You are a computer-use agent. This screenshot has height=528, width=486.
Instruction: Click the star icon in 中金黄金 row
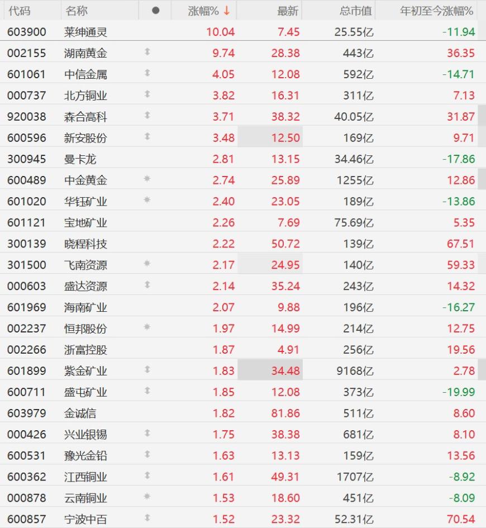point(147,179)
